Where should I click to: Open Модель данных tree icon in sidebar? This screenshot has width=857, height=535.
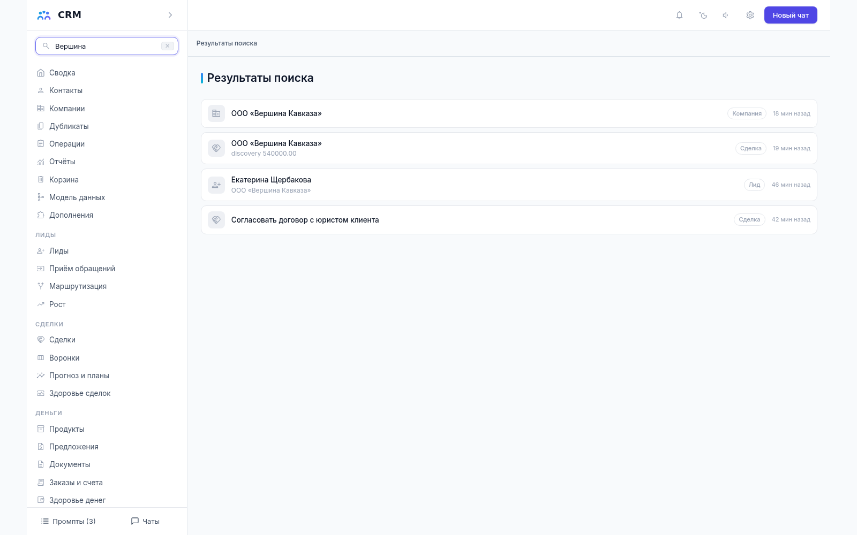point(41,197)
